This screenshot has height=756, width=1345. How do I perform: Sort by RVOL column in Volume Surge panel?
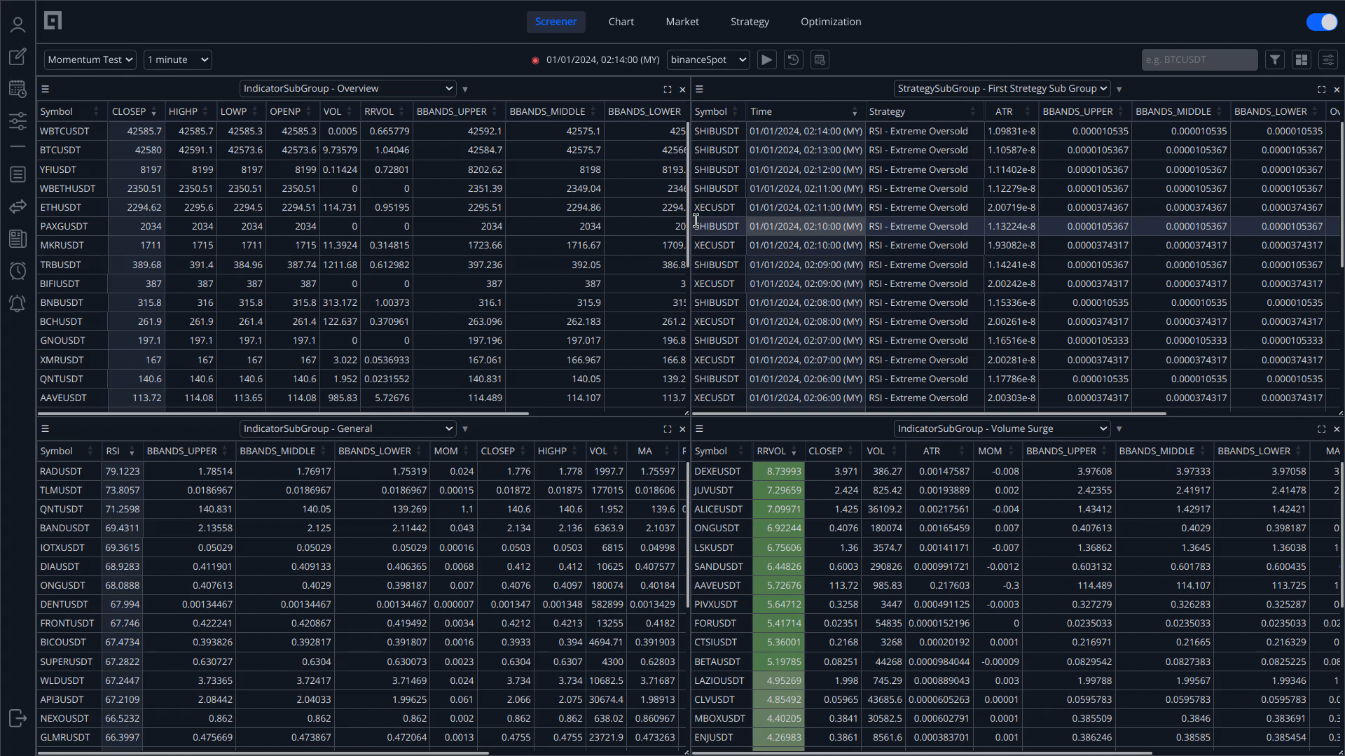tap(771, 451)
